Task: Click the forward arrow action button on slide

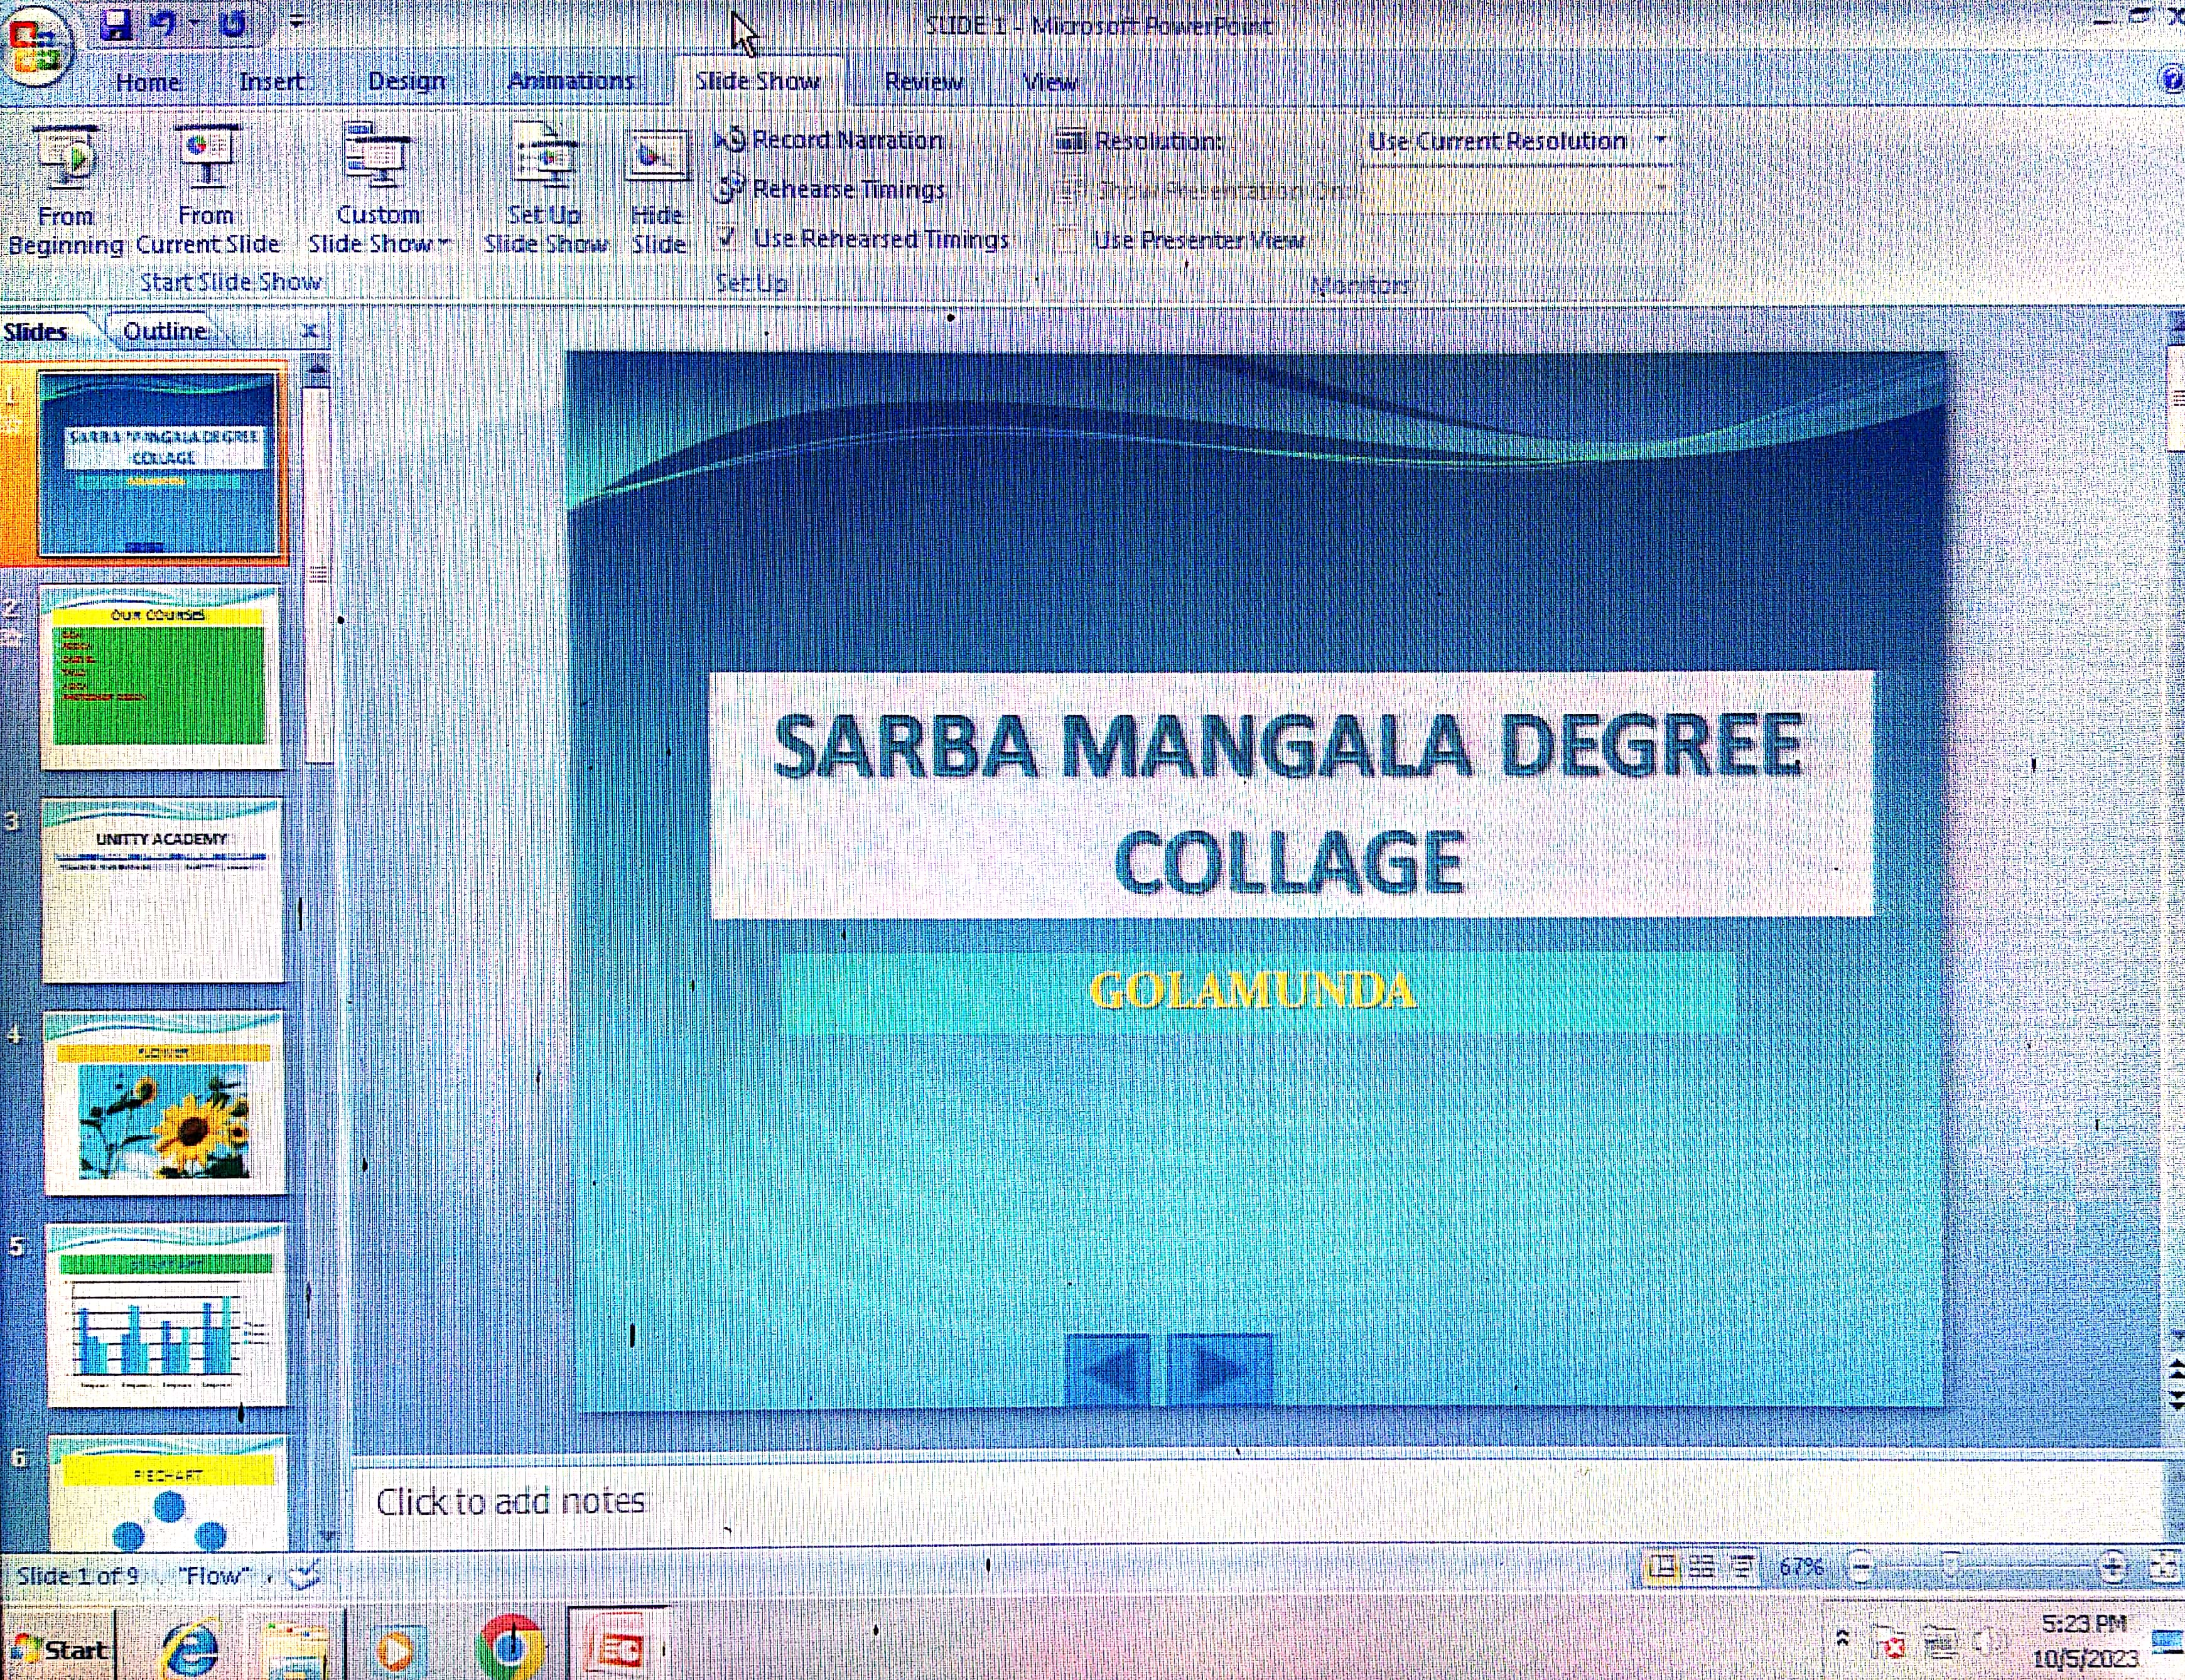Action: [x=1219, y=1369]
